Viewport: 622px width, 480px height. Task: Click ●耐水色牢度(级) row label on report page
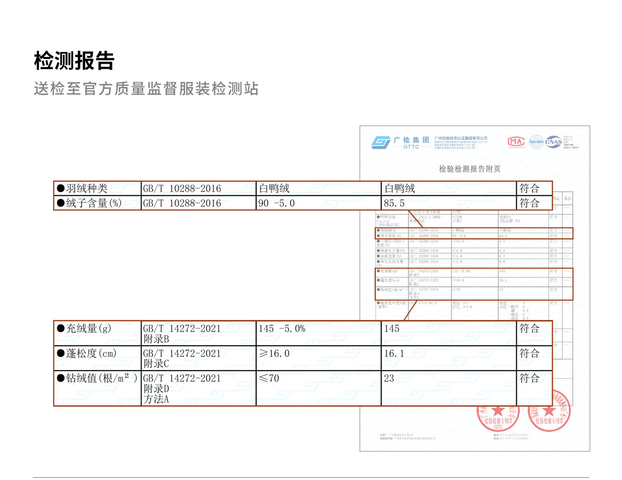coord(392,305)
